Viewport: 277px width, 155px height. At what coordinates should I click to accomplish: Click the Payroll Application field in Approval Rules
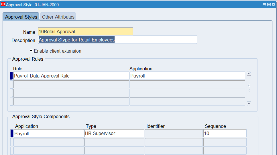[x=187, y=76]
